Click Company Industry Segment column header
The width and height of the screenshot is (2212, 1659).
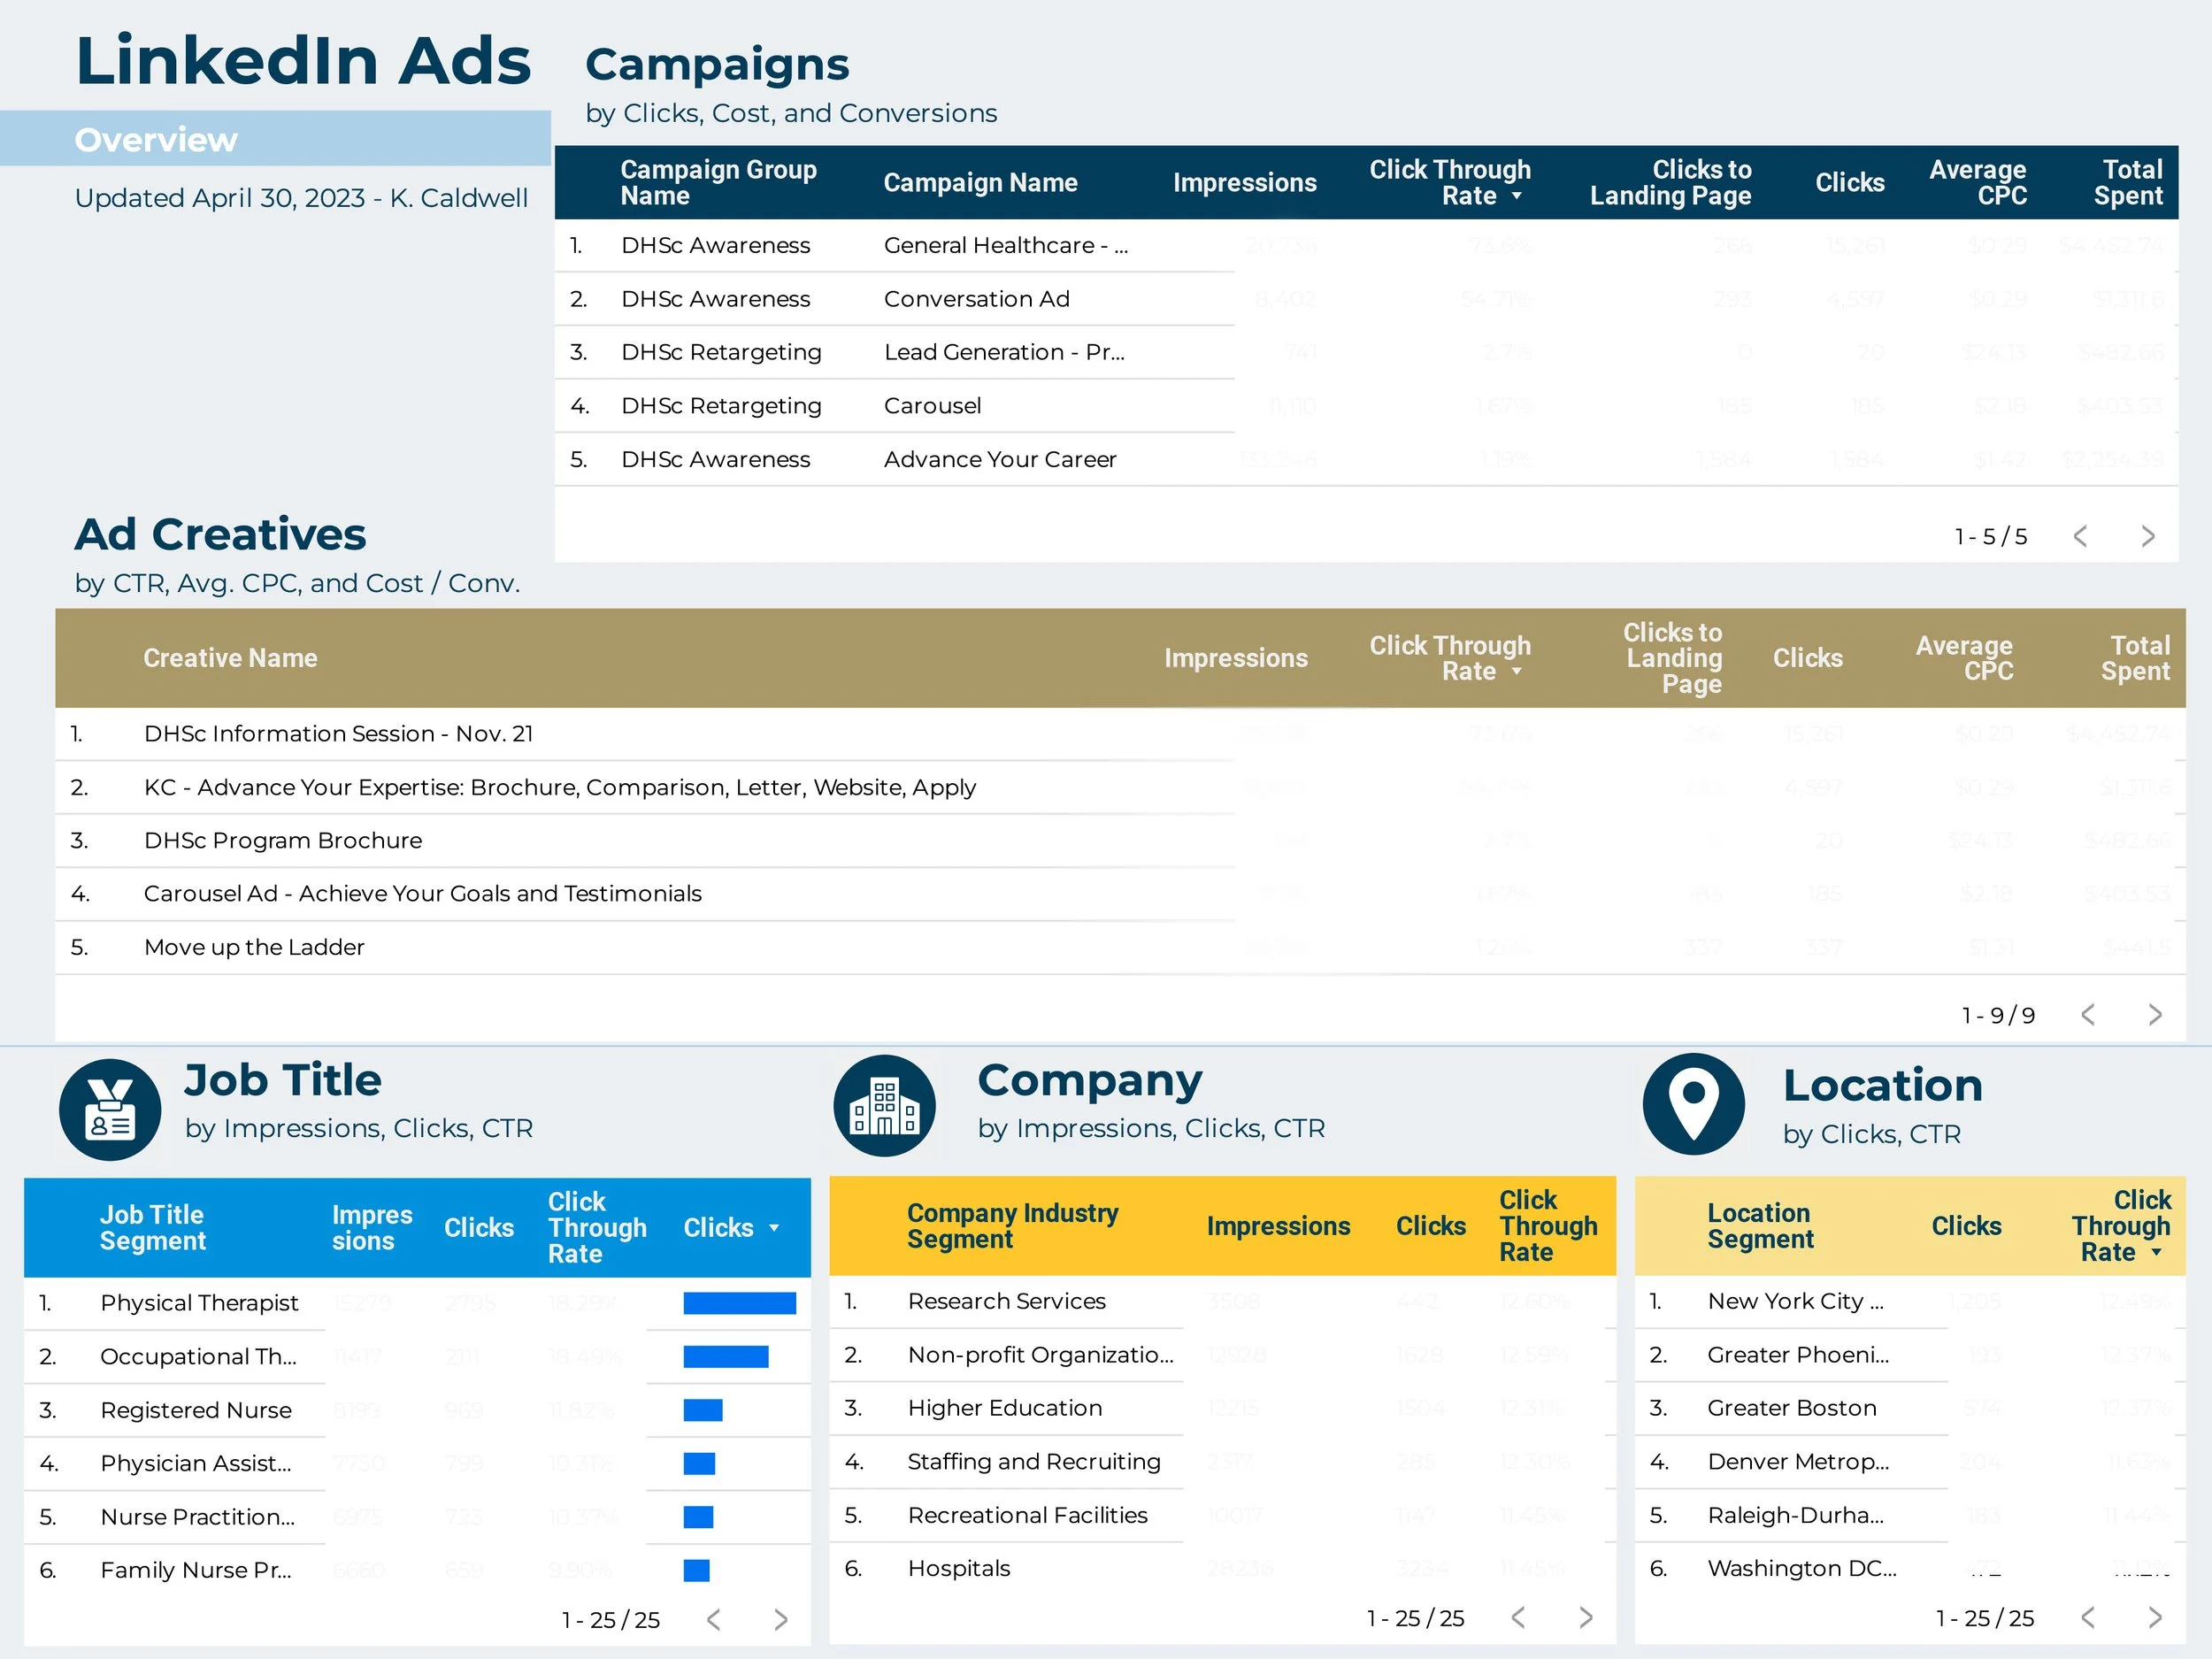(1011, 1226)
